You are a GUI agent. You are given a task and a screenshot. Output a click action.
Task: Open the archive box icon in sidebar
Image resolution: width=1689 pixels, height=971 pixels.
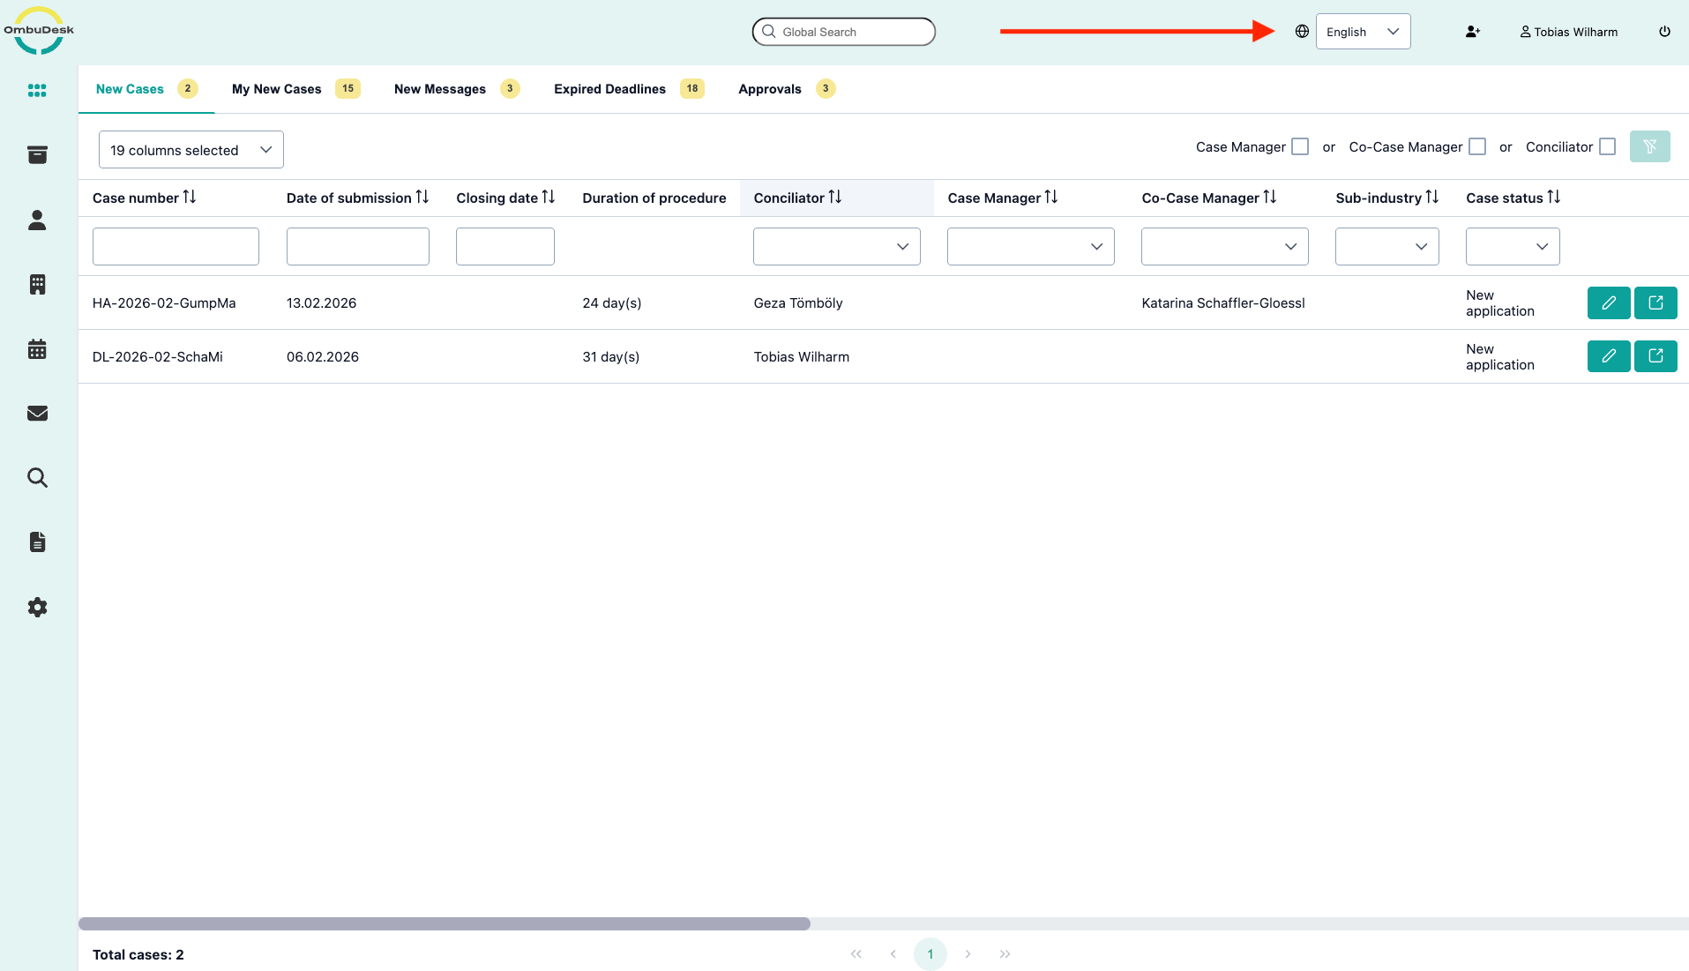(x=37, y=155)
